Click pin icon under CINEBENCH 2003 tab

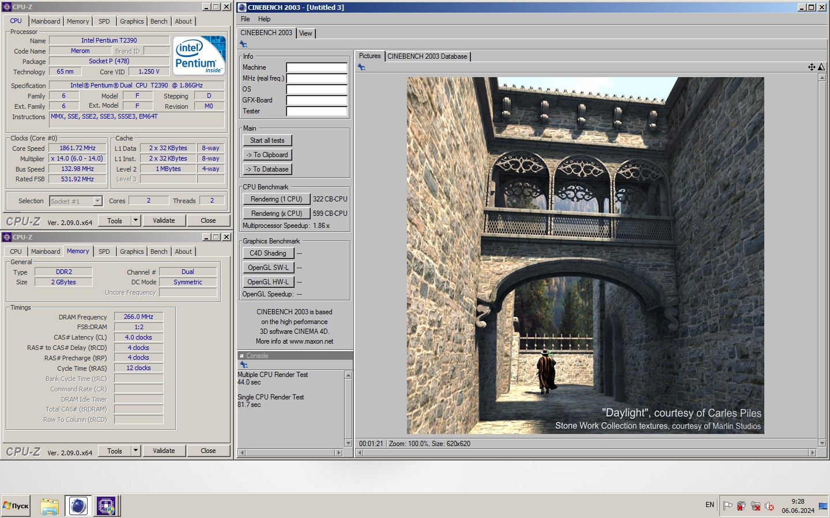click(x=243, y=44)
